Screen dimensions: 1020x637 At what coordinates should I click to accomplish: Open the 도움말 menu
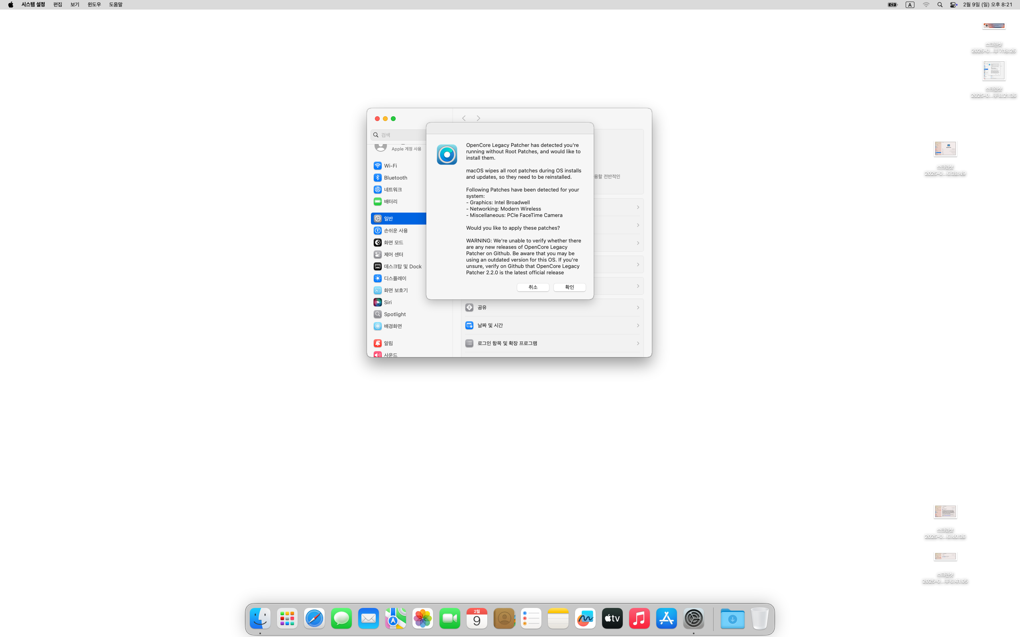point(116,5)
